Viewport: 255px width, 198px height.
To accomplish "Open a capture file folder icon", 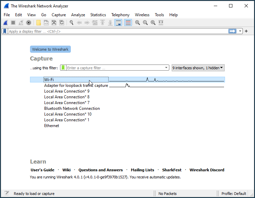I will pos(38,23).
